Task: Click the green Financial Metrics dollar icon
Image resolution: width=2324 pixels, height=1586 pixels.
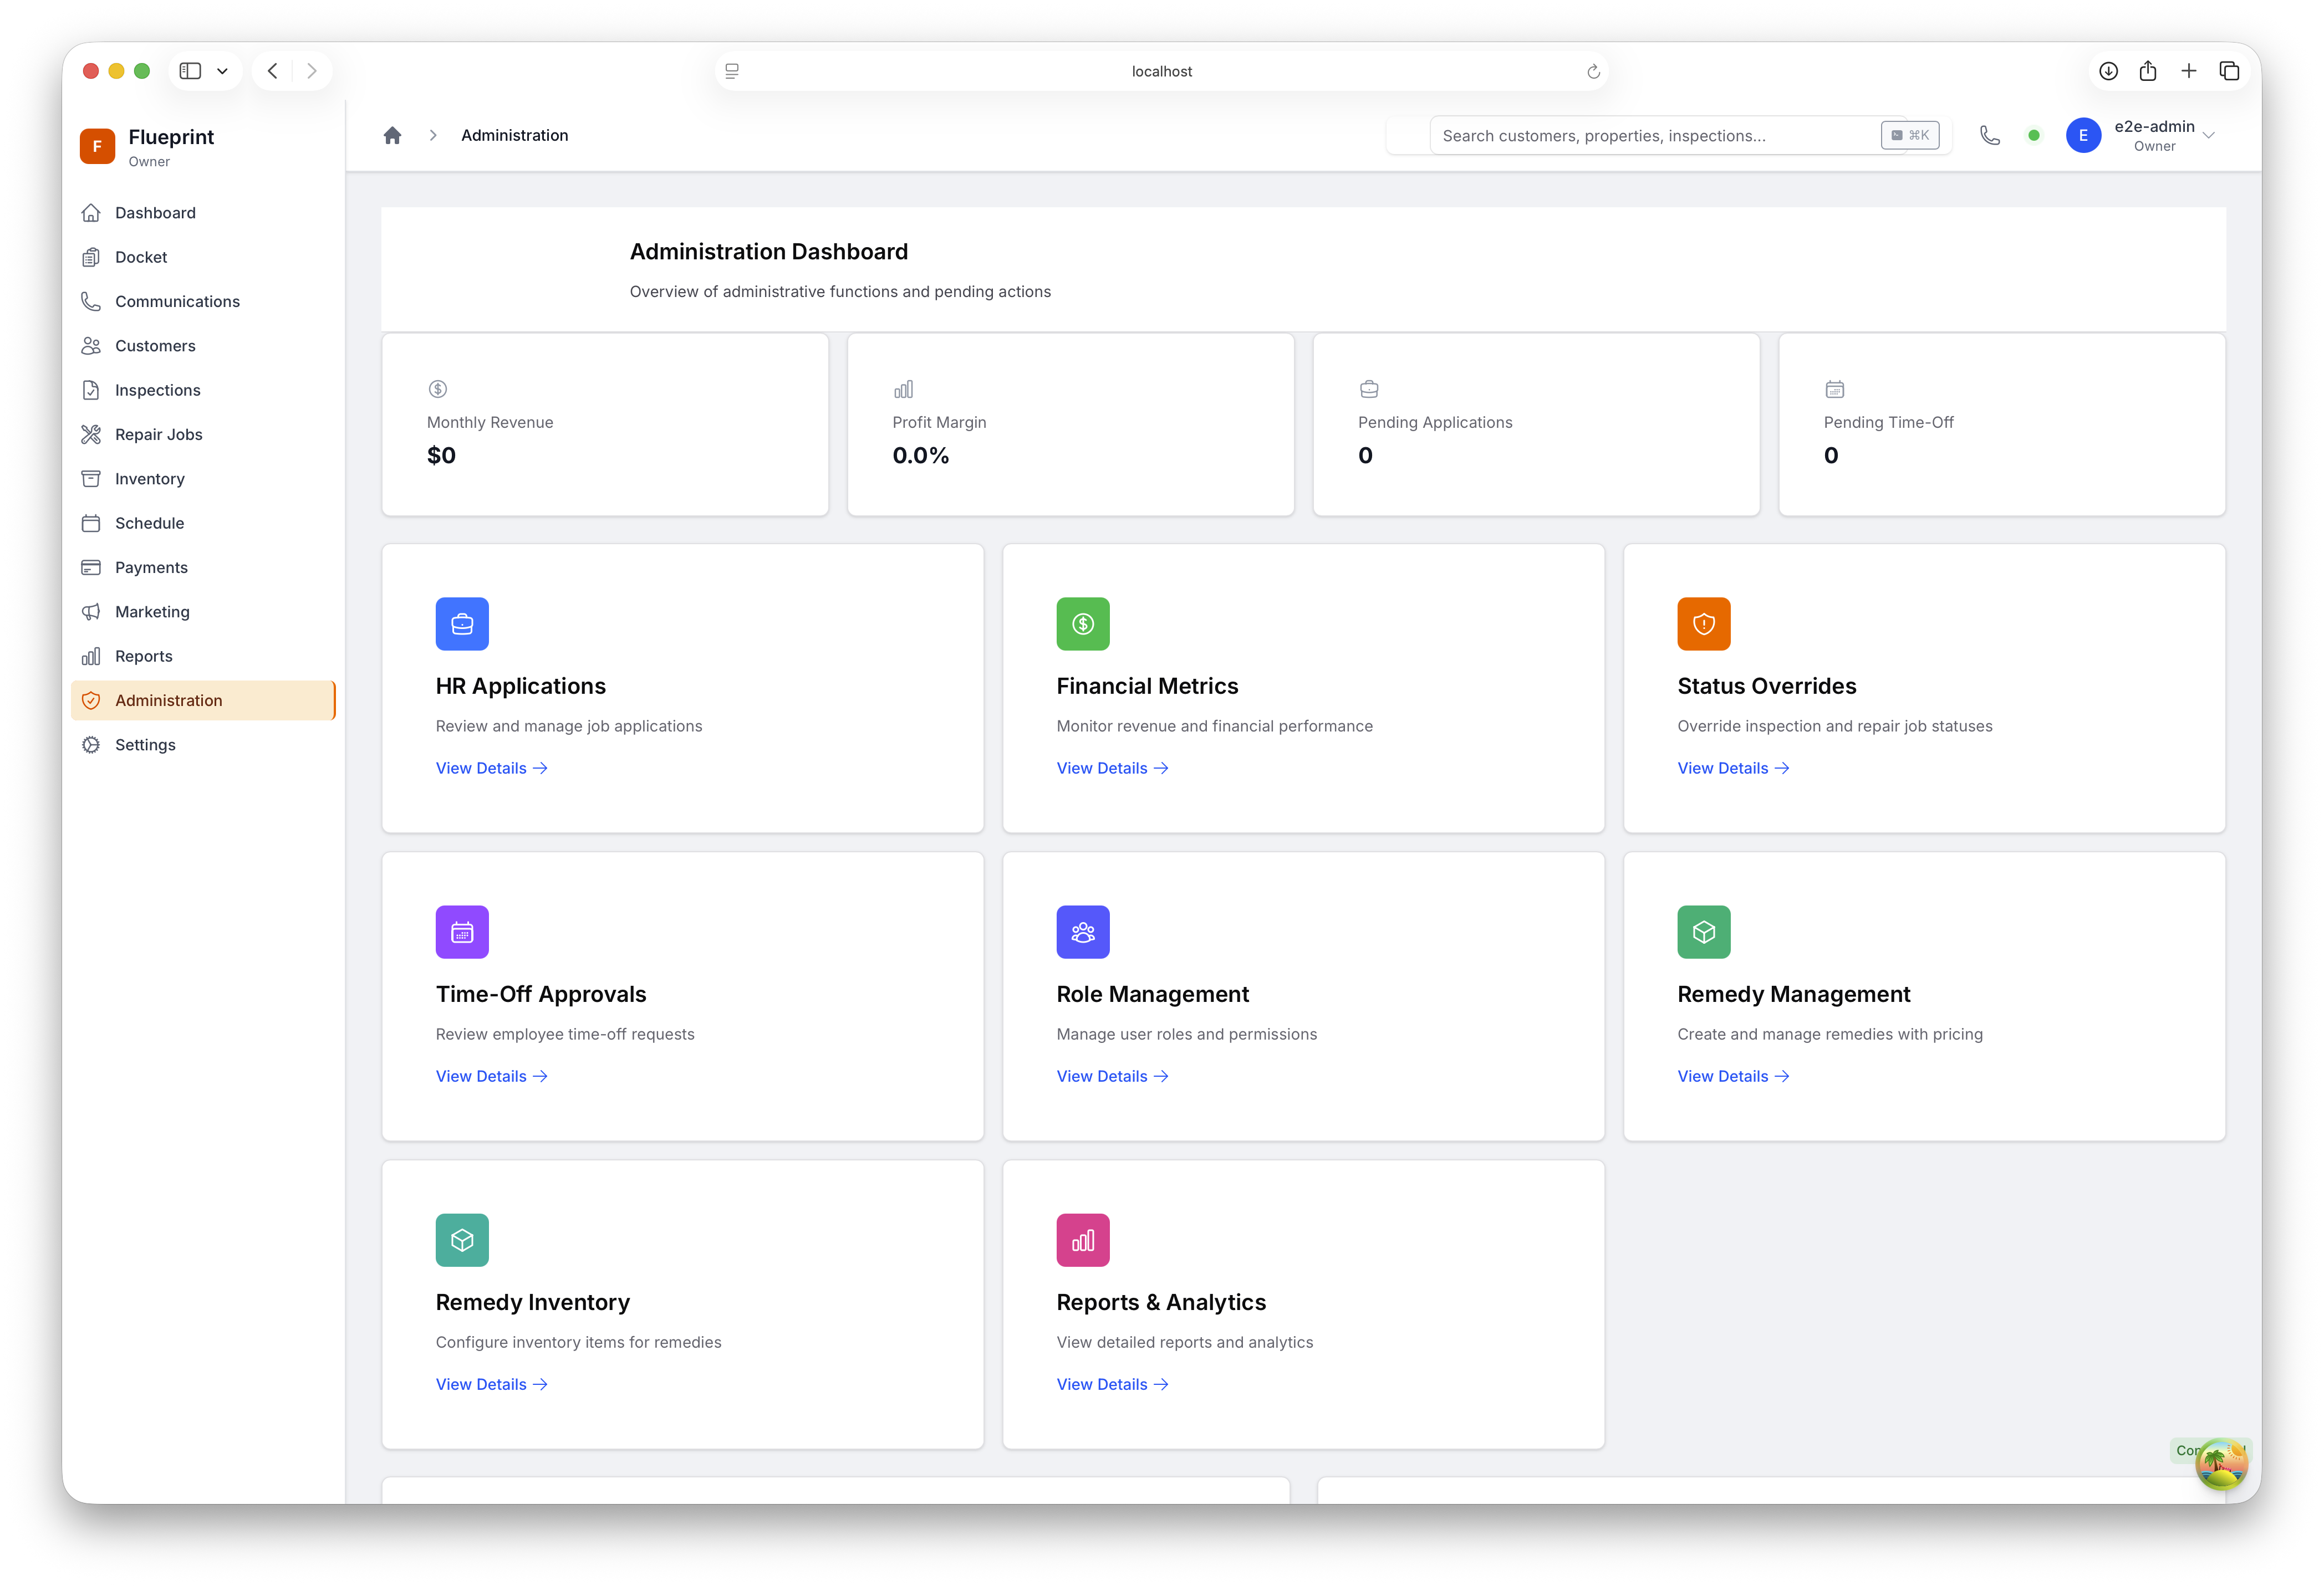Action: (x=1083, y=623)
